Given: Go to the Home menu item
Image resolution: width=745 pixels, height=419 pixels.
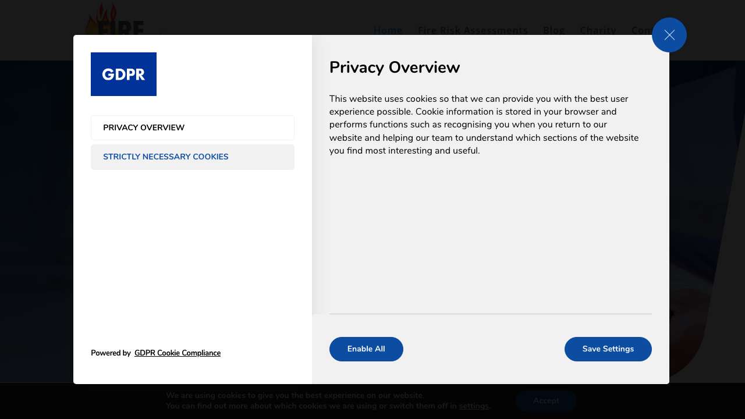Looking at the screenshot, I should [388, 30].
